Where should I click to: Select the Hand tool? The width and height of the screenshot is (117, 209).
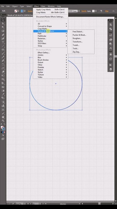[3, 117]
